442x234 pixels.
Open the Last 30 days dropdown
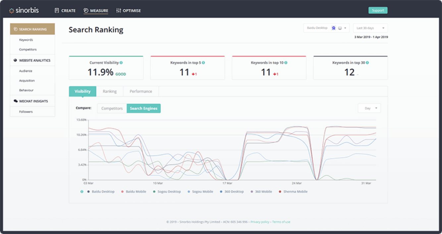point(370,28)
